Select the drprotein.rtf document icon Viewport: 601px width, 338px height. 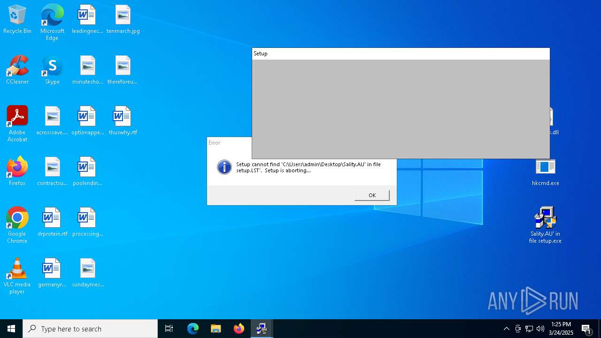click(x=52, y=223)
